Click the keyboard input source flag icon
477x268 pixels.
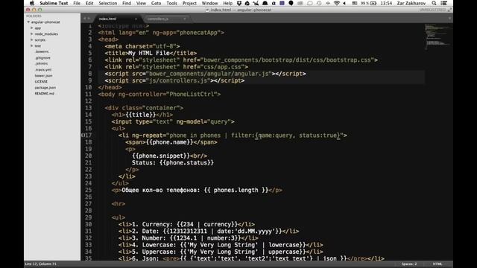[x=355, y=3]
